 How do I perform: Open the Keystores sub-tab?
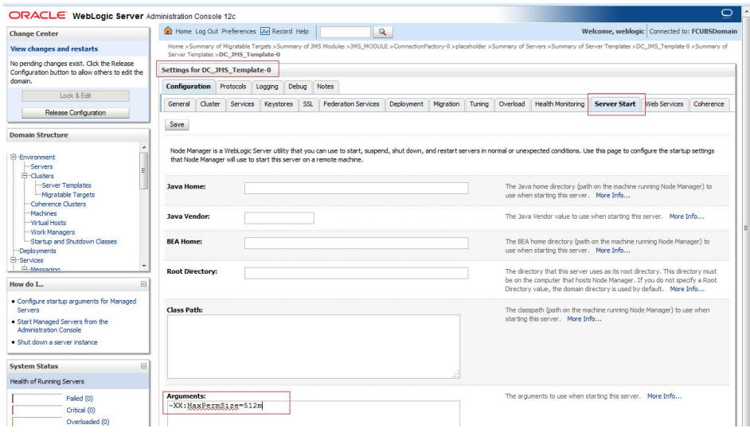tap(279, 104)
